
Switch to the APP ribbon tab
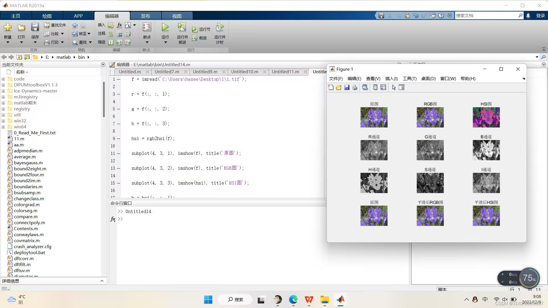tap(78, 16)
